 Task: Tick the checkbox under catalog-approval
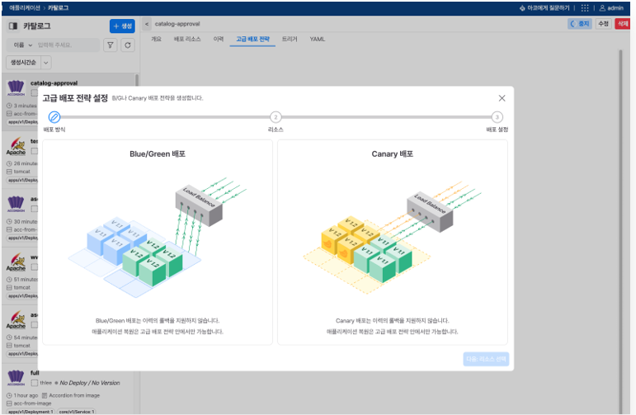35,93
